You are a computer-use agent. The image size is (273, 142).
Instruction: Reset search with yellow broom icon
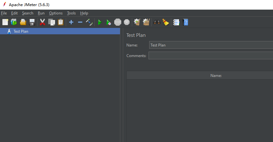[x=166, y=22]
